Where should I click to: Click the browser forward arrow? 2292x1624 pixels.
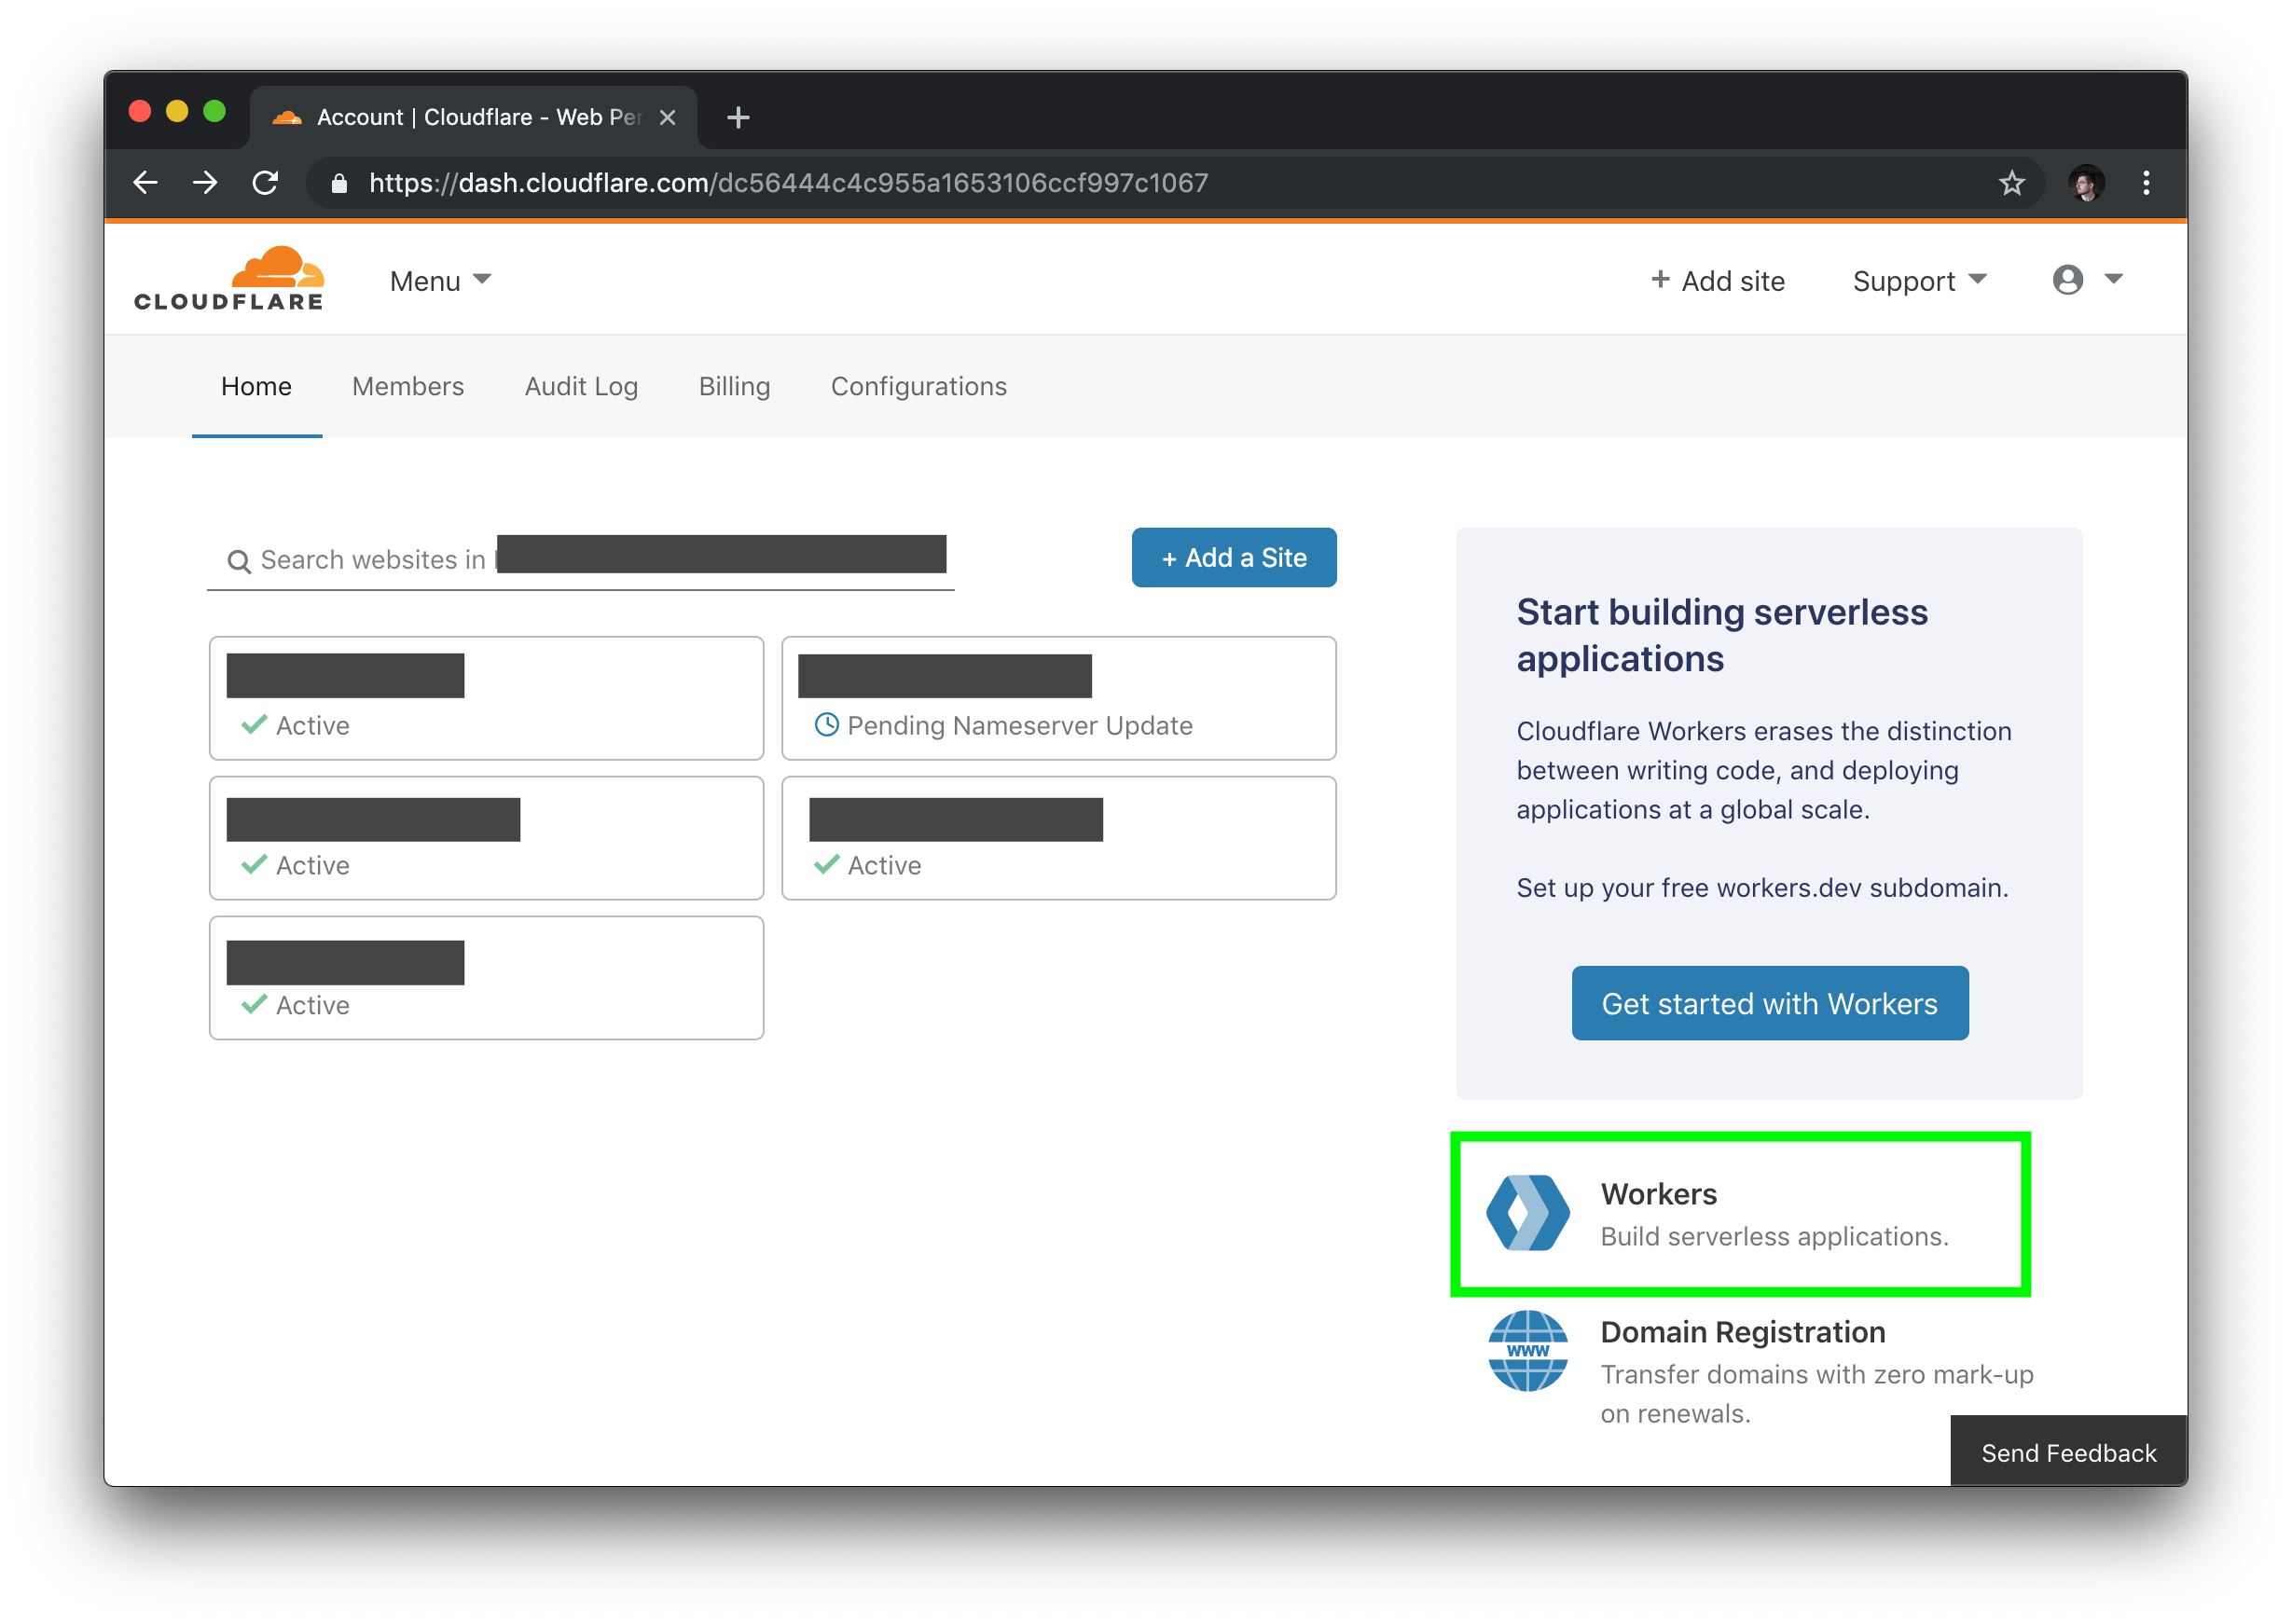pos(206,183)
